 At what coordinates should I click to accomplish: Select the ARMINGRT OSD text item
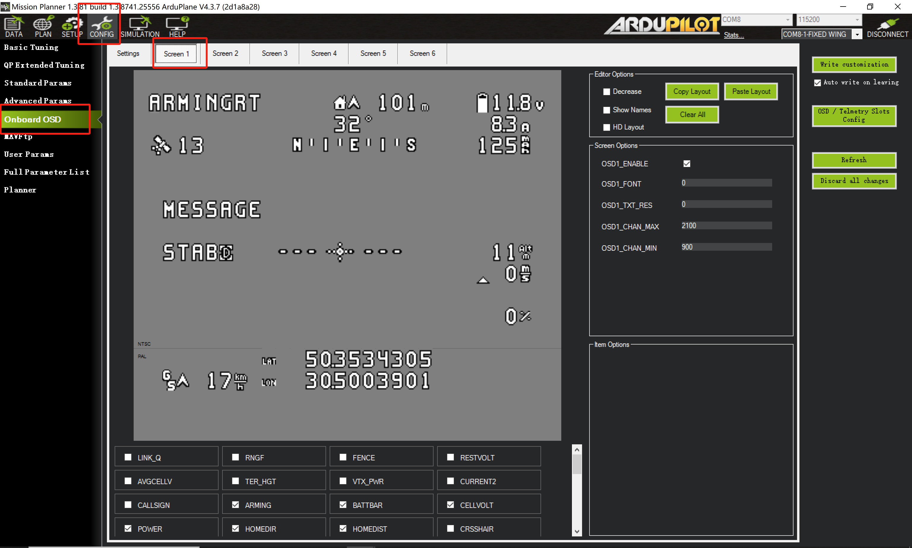pos(205,103)
